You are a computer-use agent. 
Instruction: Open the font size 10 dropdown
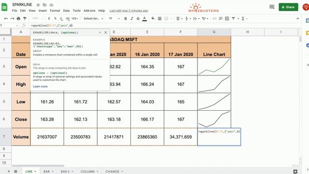pos(114,18)
